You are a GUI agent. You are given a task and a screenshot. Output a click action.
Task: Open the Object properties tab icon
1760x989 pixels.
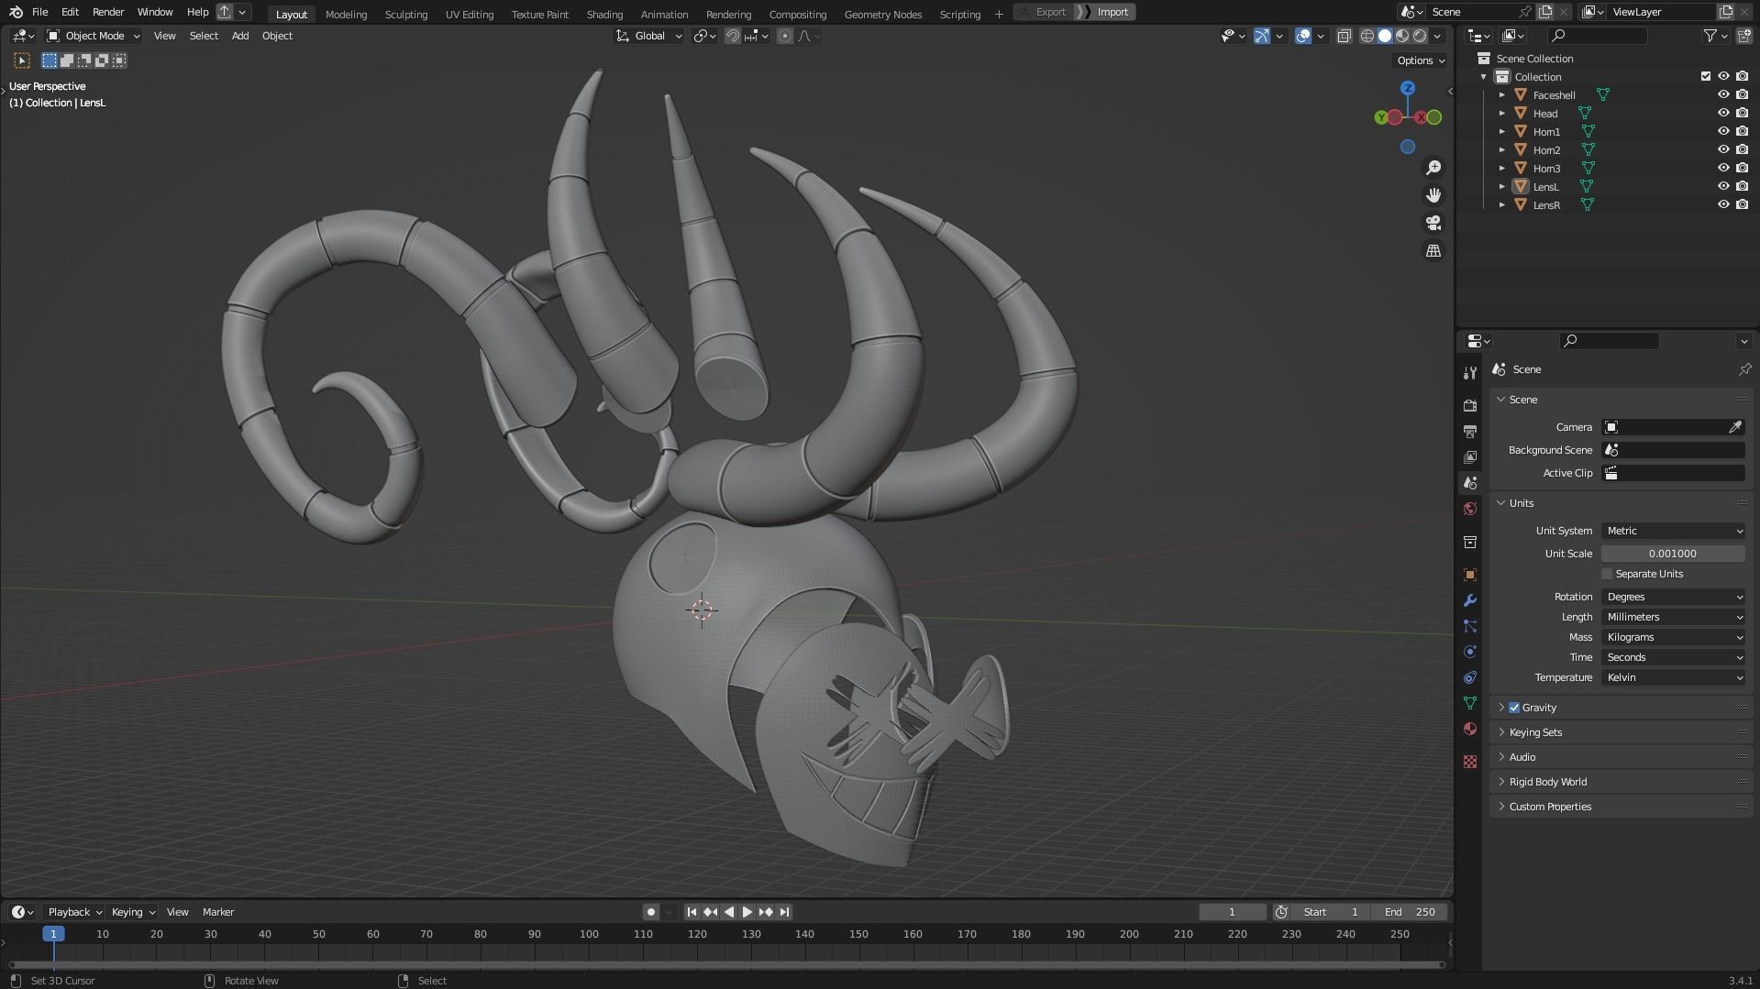1470,575
